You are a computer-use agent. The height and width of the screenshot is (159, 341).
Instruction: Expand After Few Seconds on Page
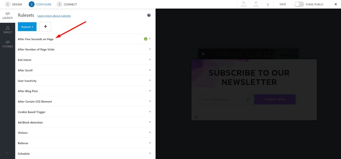85,39
